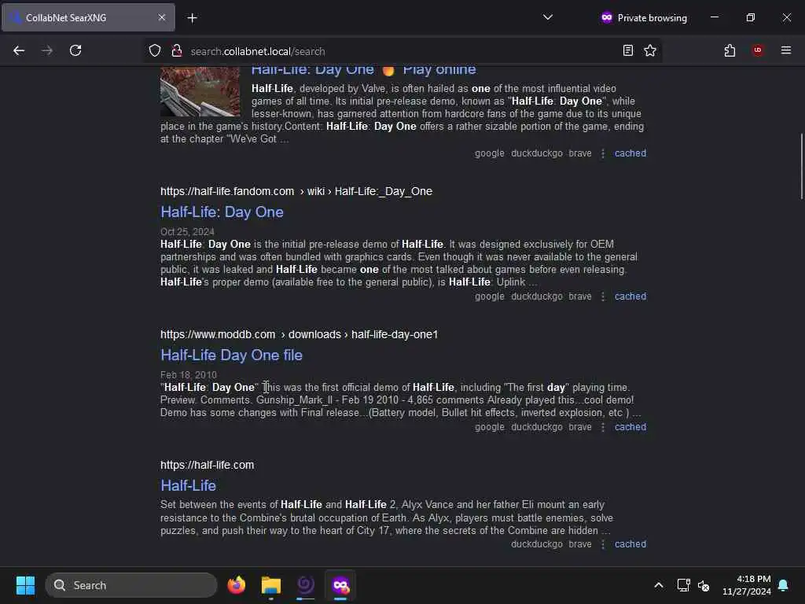
Task: Click the Day One game thumbnail image
Action: 200,91
